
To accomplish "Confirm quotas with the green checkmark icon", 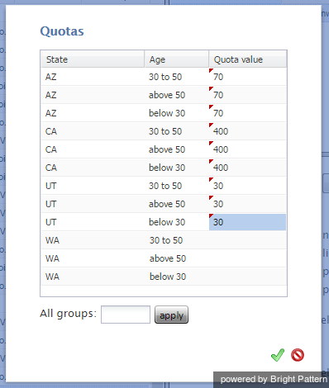I will pos(278,355).
